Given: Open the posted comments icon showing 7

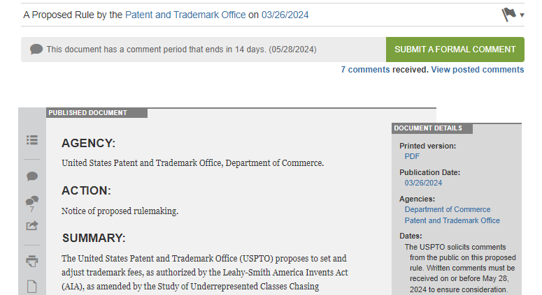Looking at the screenshot, I should tap(31, 204).
